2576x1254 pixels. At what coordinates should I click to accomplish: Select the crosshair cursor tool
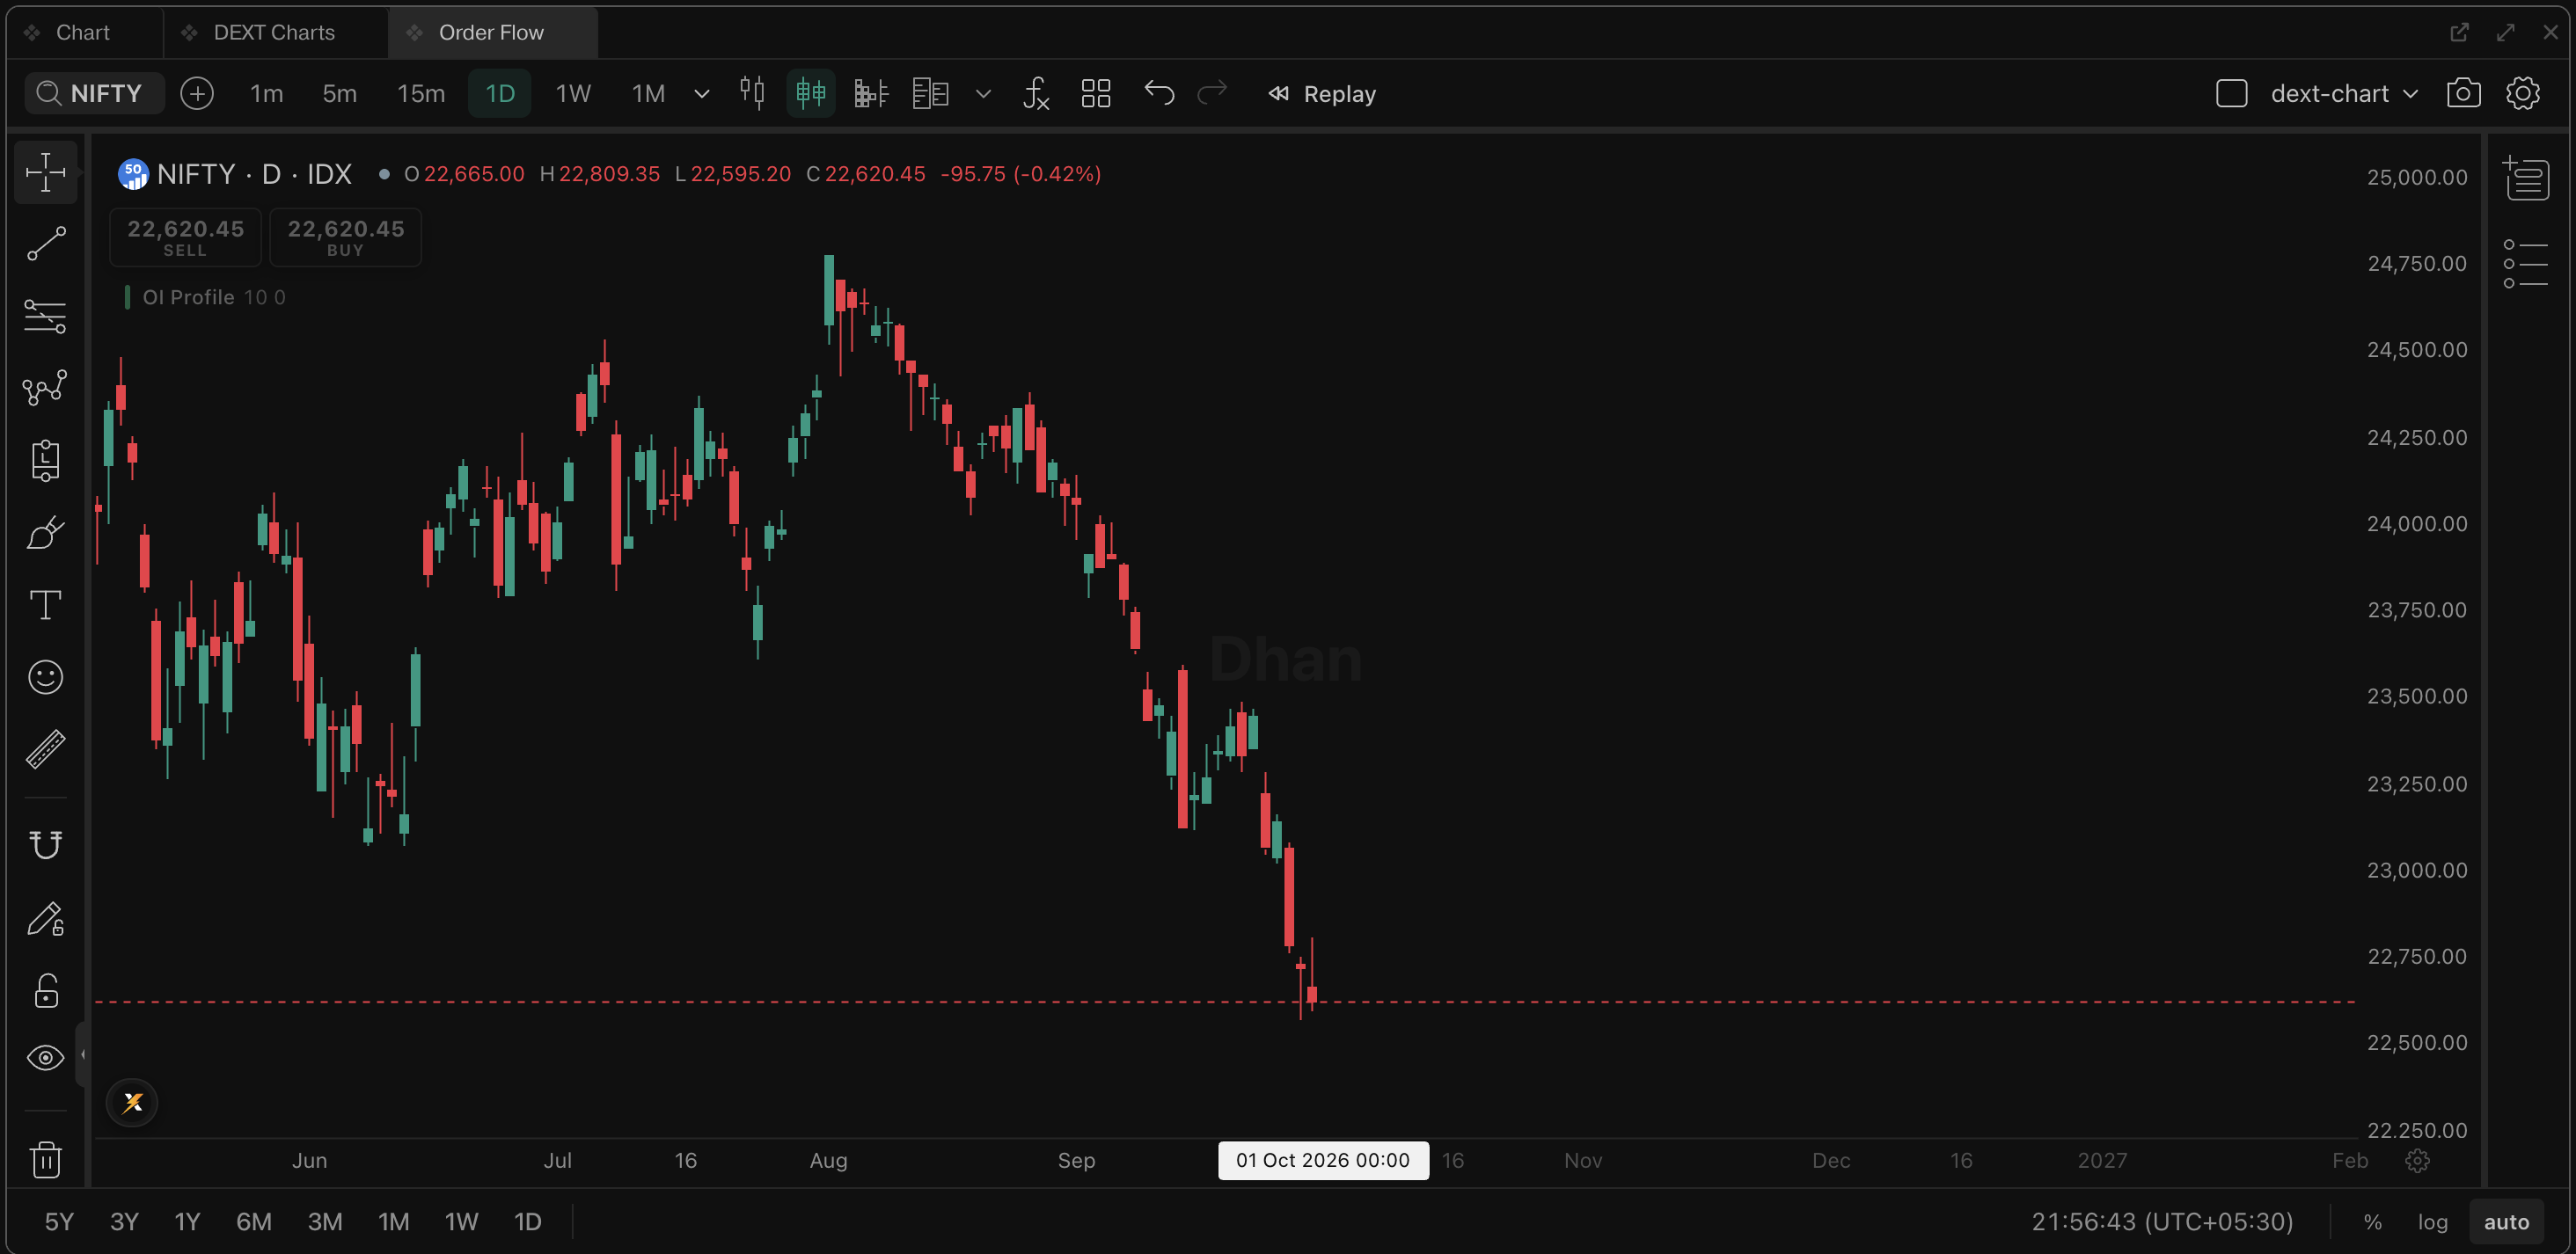click(46, 173)
